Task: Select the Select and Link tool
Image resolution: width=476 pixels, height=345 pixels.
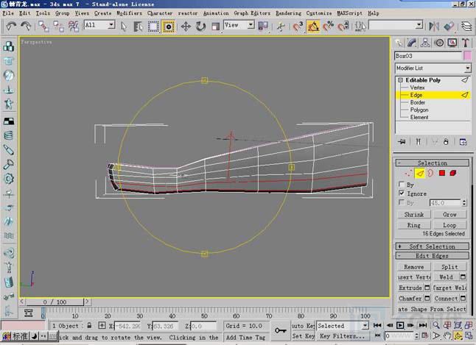Action: [x=43, y=26]
